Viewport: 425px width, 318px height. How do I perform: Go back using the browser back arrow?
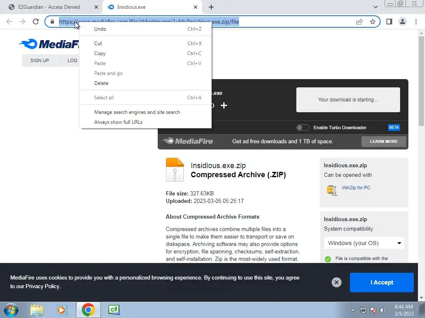(x=9, y=22)
